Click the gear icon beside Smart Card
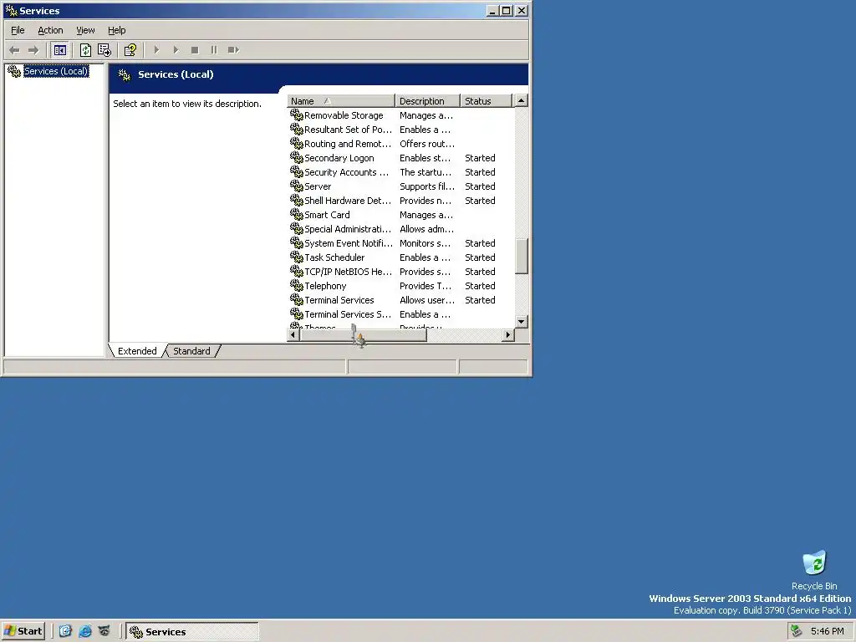The width and height of the screenshot is (856, 642). (297, 214)
